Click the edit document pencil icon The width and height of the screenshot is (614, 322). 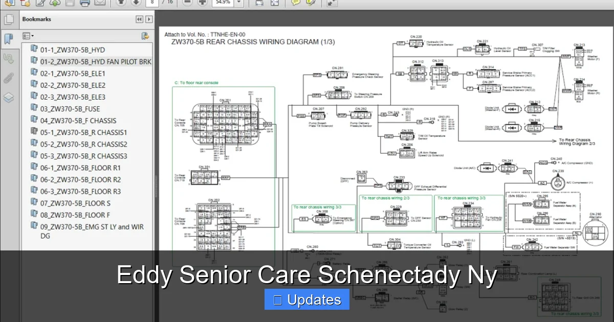(x=40, y=3)
